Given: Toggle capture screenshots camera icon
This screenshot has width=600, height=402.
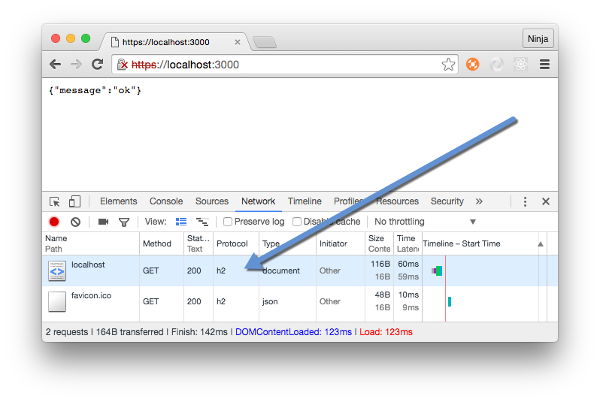Looking at the screenshot, I should tap(103, 222).
